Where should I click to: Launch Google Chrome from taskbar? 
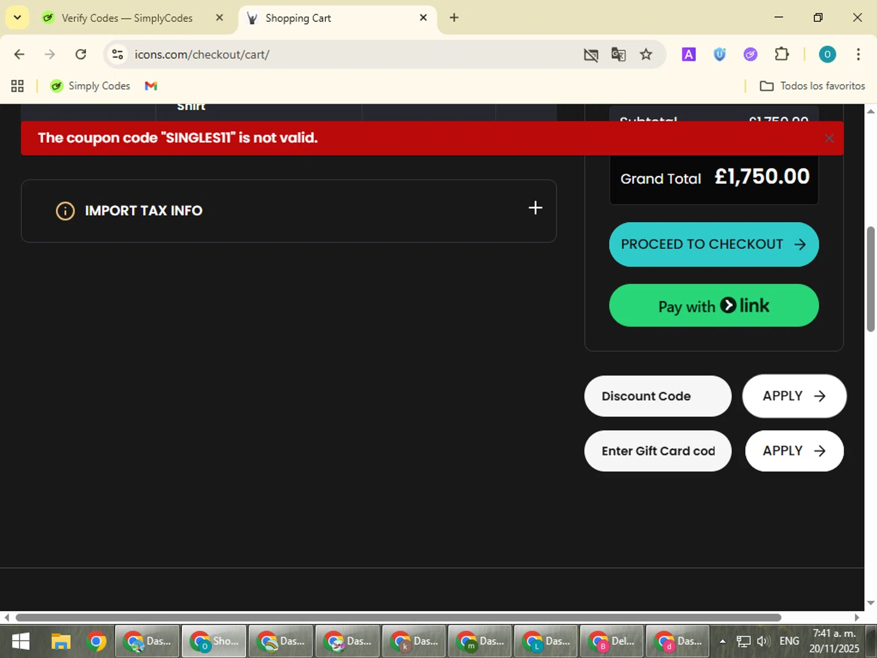pos(96,642)
